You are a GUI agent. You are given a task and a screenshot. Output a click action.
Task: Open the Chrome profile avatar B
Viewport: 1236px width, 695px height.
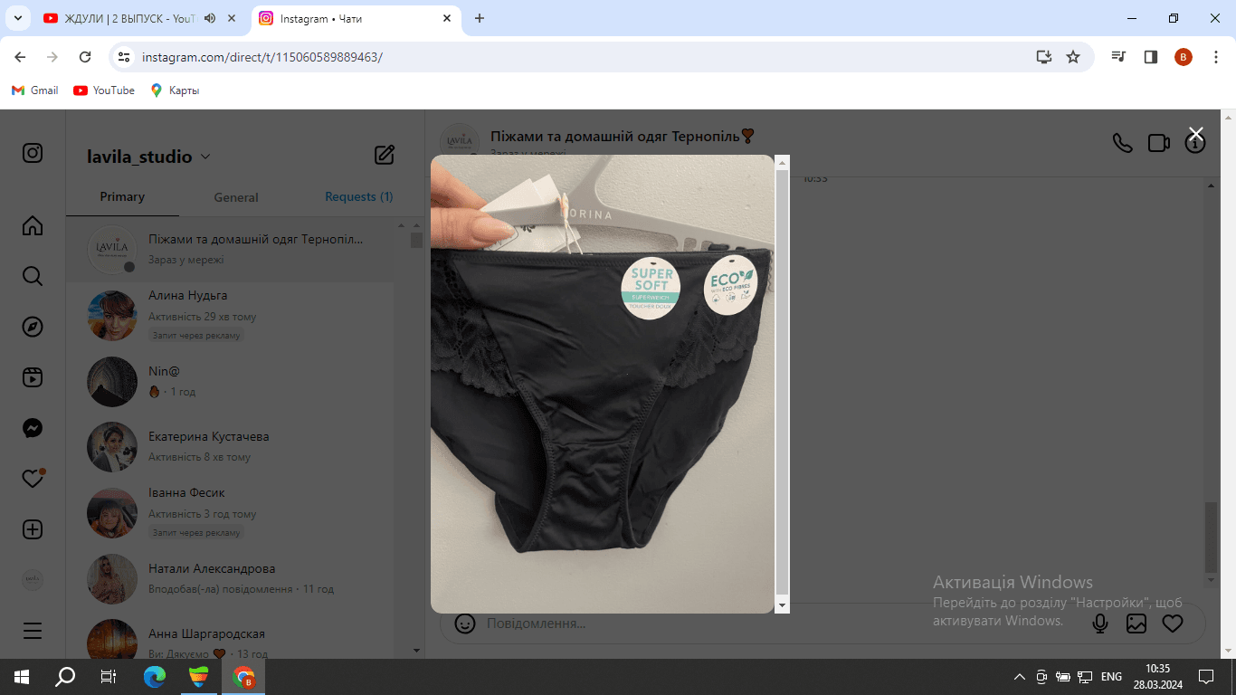1184,57
